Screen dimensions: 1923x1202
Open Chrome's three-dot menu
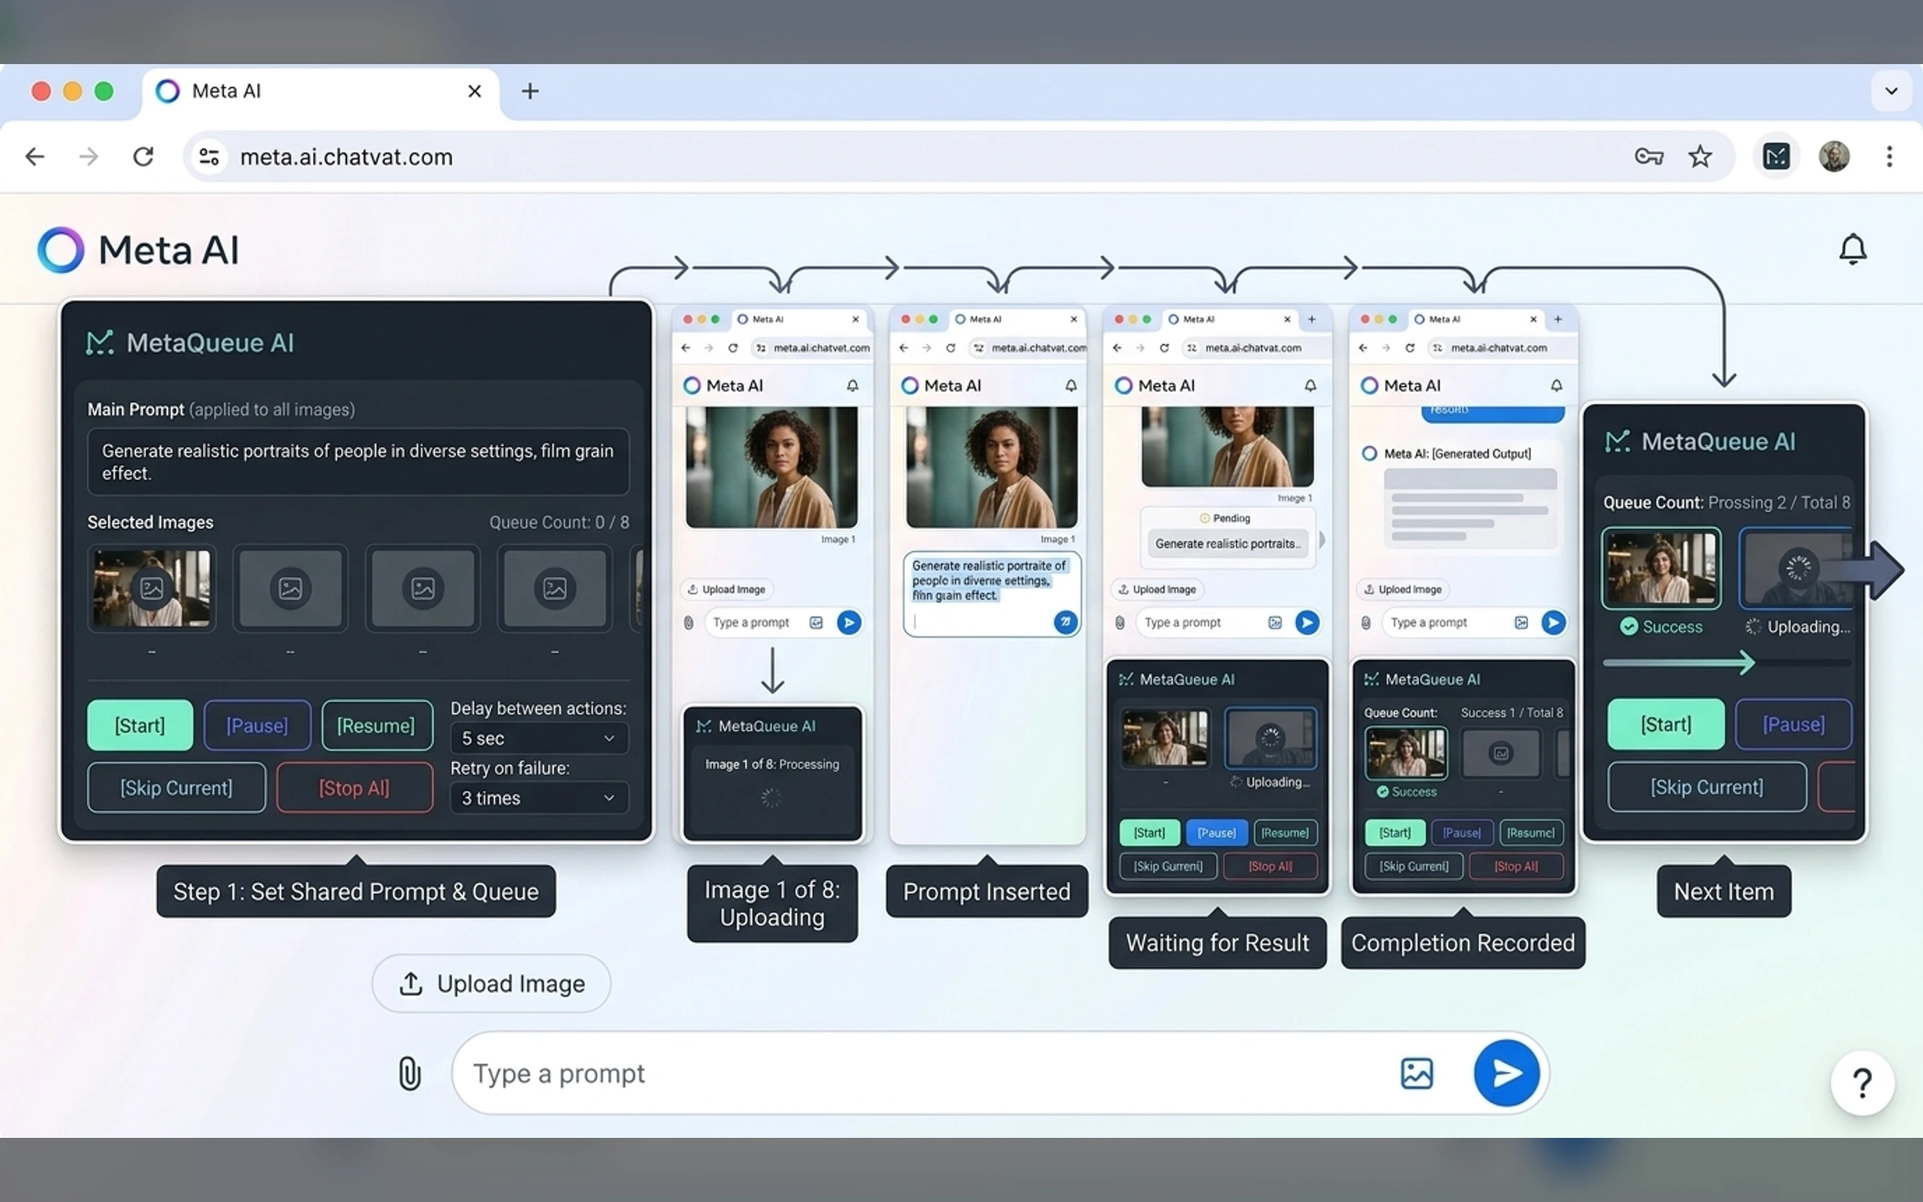(1889, 156)
